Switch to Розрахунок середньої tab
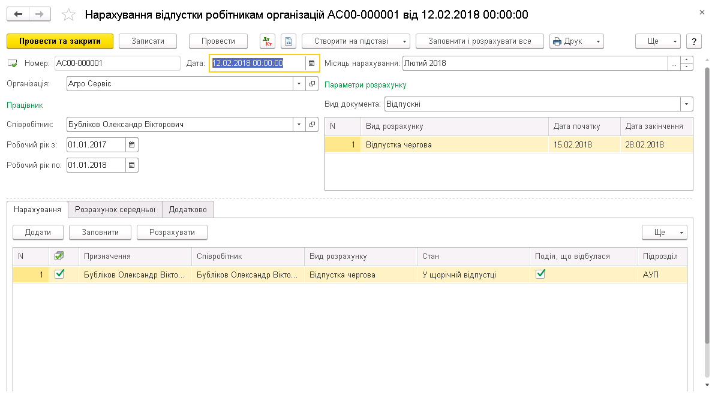The width and height of the screenshot is (712, 395). tap(115, 209)
